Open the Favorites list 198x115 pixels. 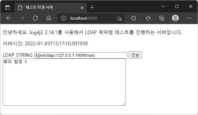(148, 18)
